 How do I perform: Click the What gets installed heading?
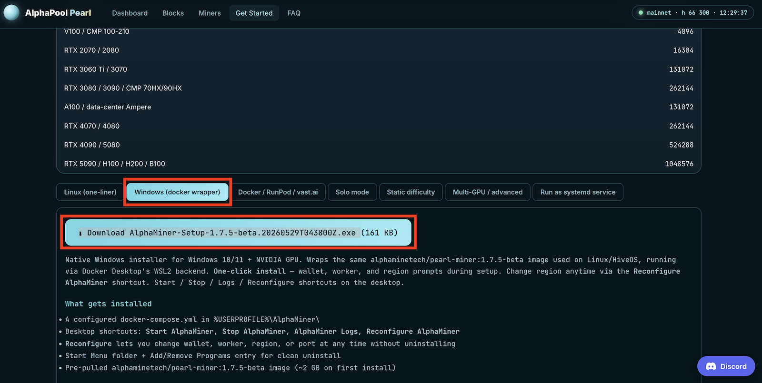click(x=109, y=304)
